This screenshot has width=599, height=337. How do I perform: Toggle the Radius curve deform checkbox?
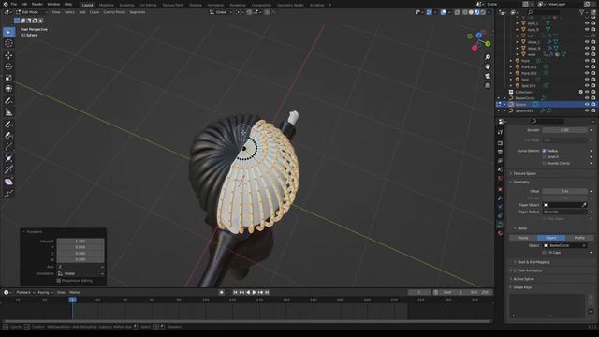point(544,151)
